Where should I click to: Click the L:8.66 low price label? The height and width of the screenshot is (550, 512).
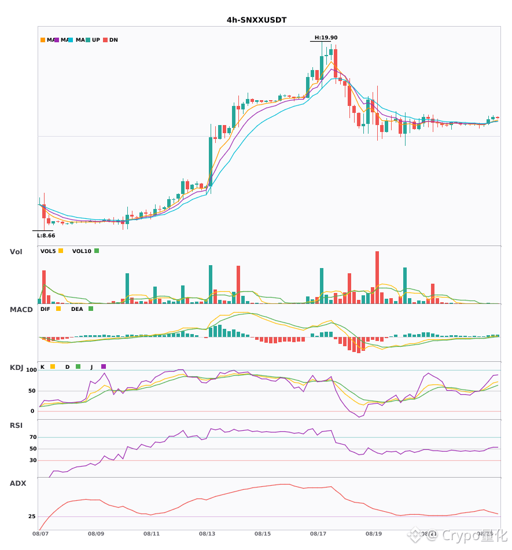tap(46, 236)
